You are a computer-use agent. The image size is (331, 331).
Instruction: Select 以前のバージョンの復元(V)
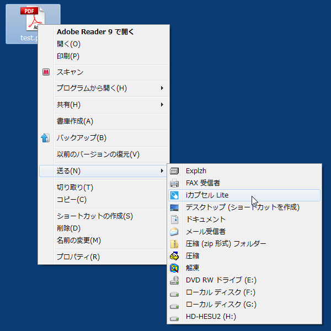(x=104, y=154)
